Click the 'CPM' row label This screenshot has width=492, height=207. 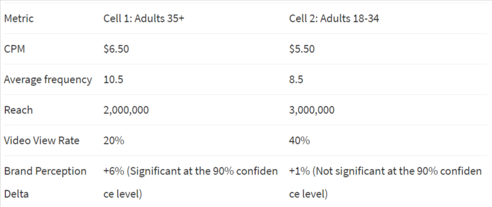click(14, 49)
